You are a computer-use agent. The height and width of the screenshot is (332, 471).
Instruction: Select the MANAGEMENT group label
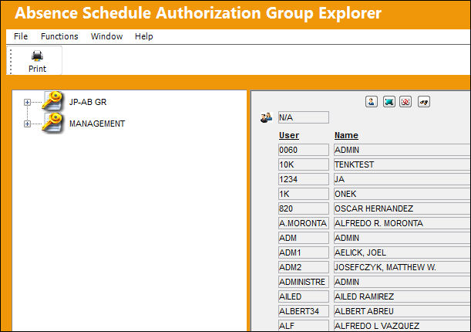point(97,124)
